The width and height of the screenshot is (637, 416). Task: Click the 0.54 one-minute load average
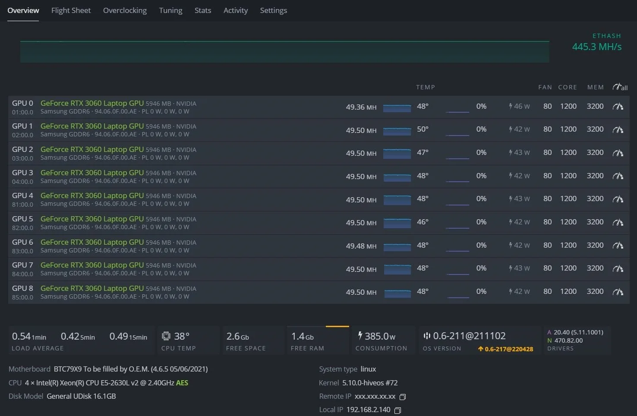[29, 336]
